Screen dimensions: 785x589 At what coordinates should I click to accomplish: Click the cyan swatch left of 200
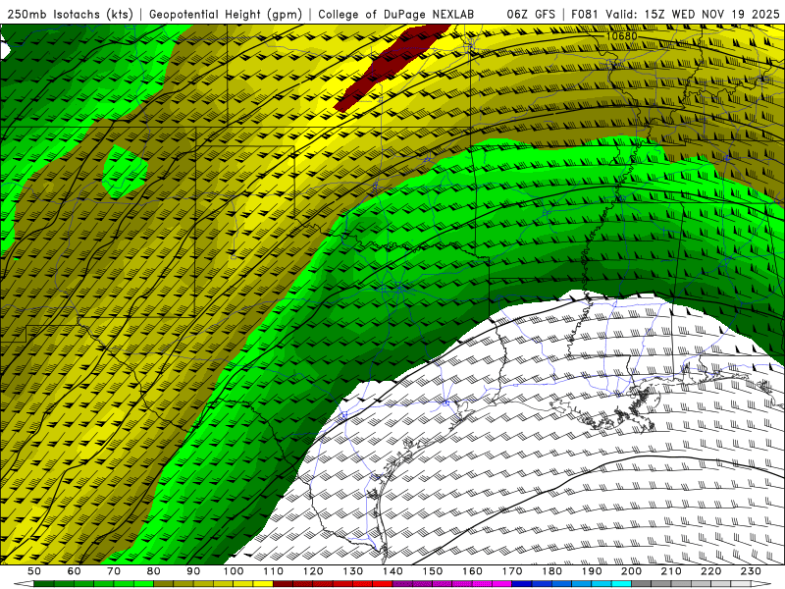click(x=622, y=584)
